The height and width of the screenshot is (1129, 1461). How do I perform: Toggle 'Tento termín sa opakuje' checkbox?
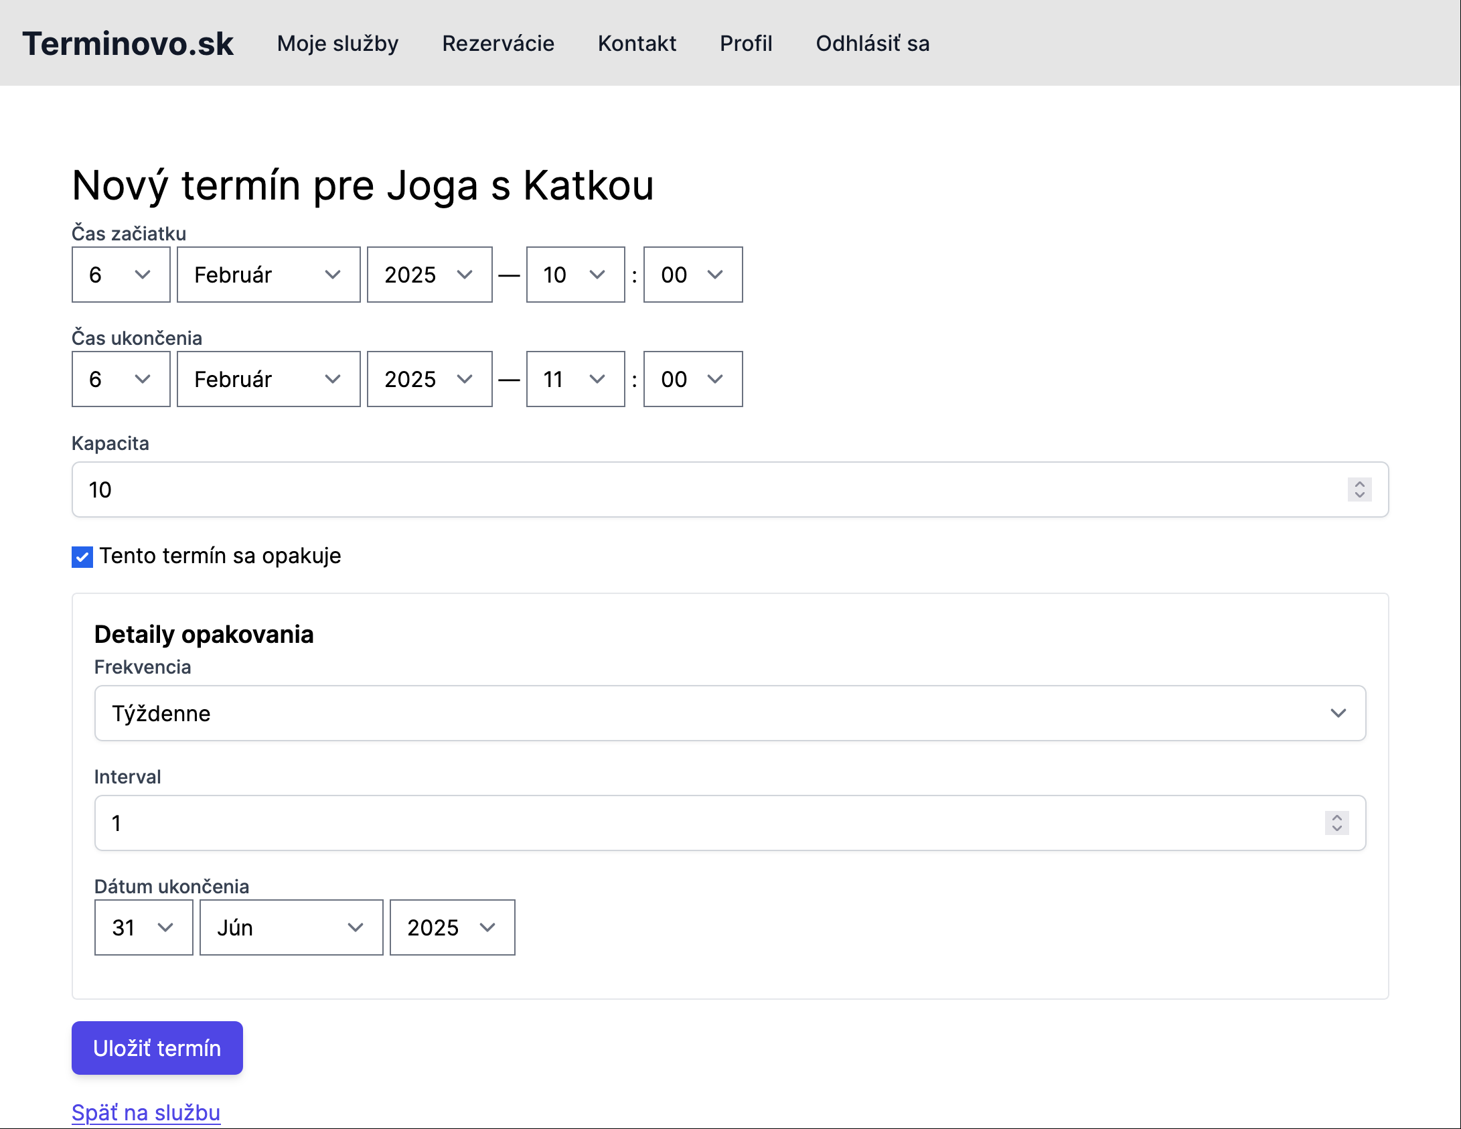point(82,556)
